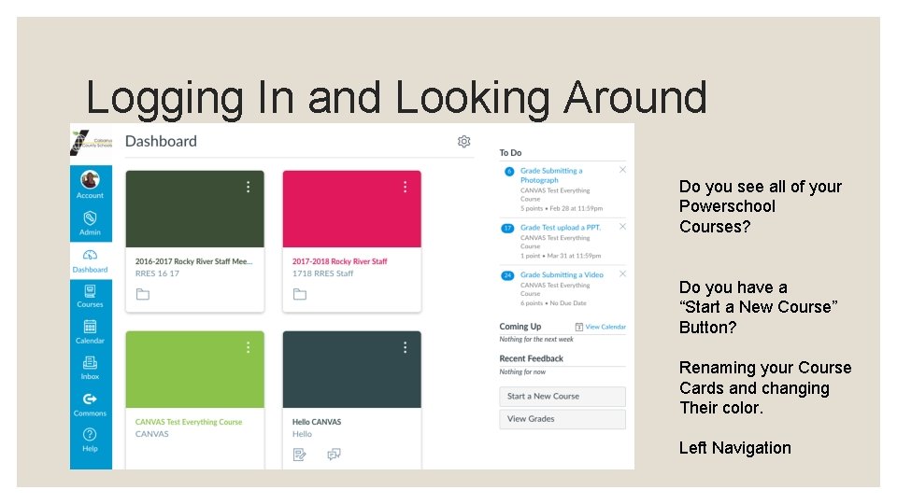Image resolution: width=897 pixels, height=504 pixels.
Task: Dismiss the Grade Submitting a Photograph to-do
Action: [622, 170]
